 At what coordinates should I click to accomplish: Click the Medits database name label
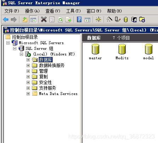coord(122,58)
